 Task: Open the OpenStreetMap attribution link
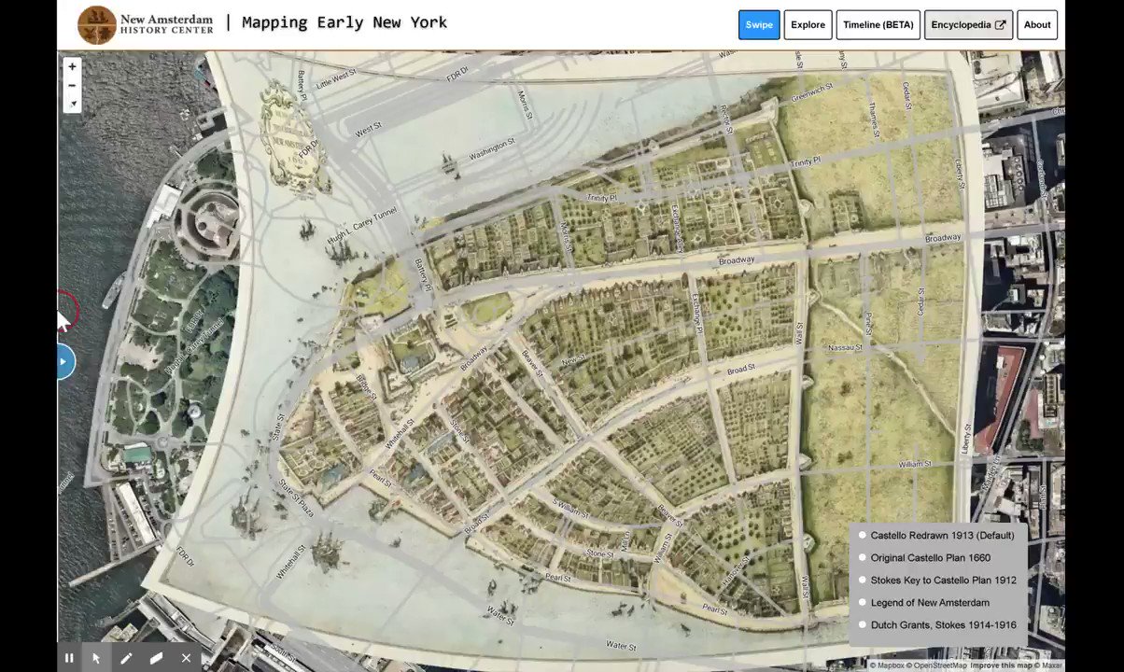938,666
